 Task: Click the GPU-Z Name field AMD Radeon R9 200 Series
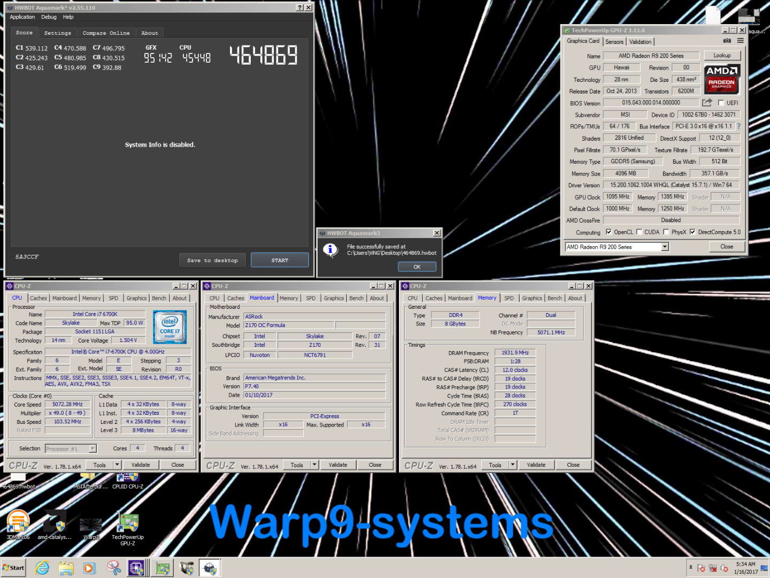651,56
